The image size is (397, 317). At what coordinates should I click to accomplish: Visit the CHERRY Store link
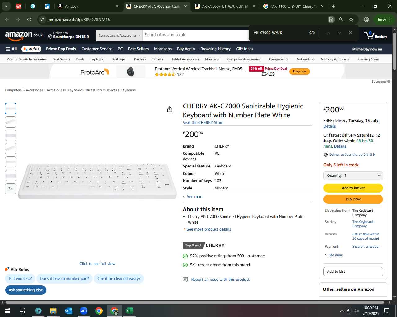(x=203, y=123)
